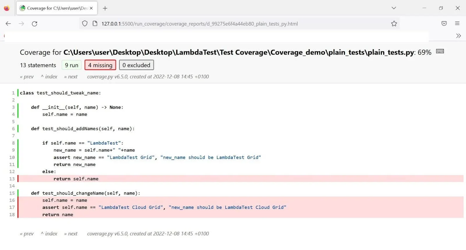
Task: Open the Firefox hamburger menu
Action: [457, 23]
